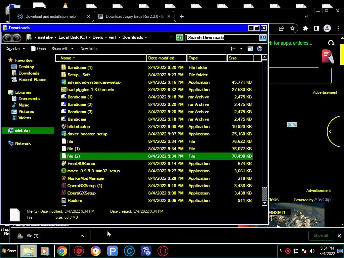Image resolution: width=344 pixels, height=258 pixels.
Task: Open Chrome three-dot menu
Action: click(338, 28)
